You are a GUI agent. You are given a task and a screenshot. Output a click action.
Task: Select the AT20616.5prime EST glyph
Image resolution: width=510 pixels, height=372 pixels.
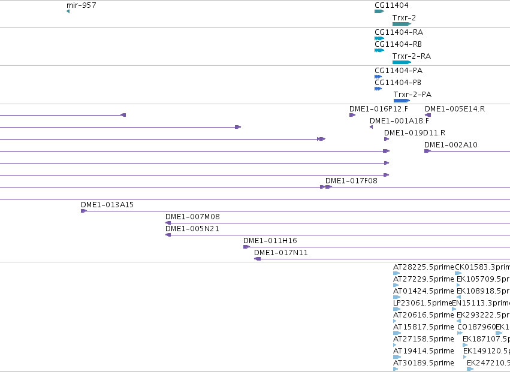pyautogui.click(x=395, y=321)
